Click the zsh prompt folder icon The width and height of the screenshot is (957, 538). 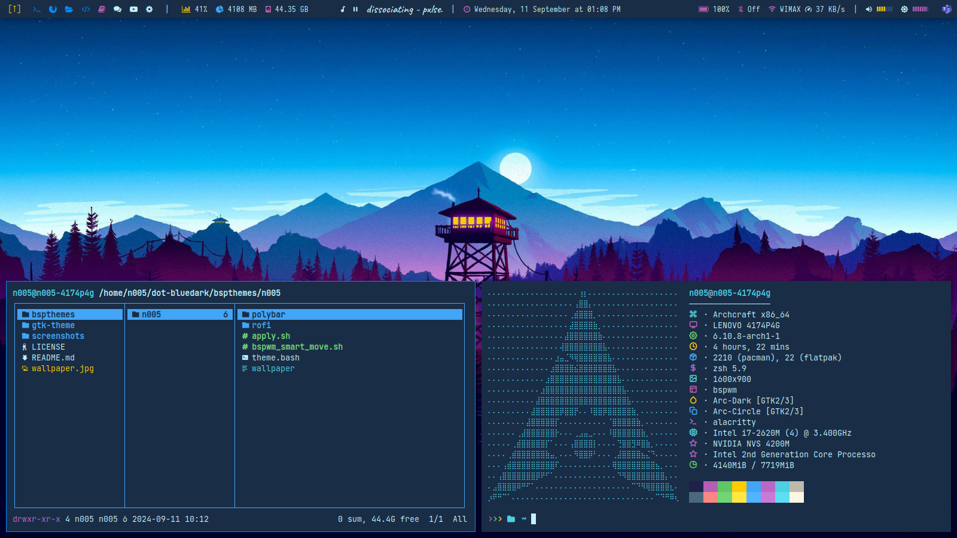[x=511, y=519]
